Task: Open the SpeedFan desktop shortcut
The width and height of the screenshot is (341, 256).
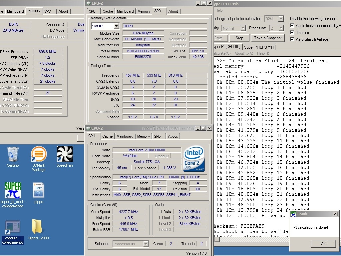Action: pos(65,154)
